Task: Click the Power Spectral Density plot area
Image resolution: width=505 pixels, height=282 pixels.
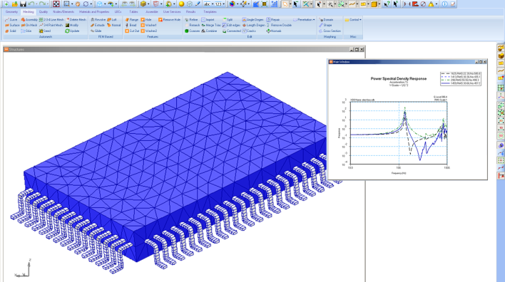Action: tap(399, 133)
